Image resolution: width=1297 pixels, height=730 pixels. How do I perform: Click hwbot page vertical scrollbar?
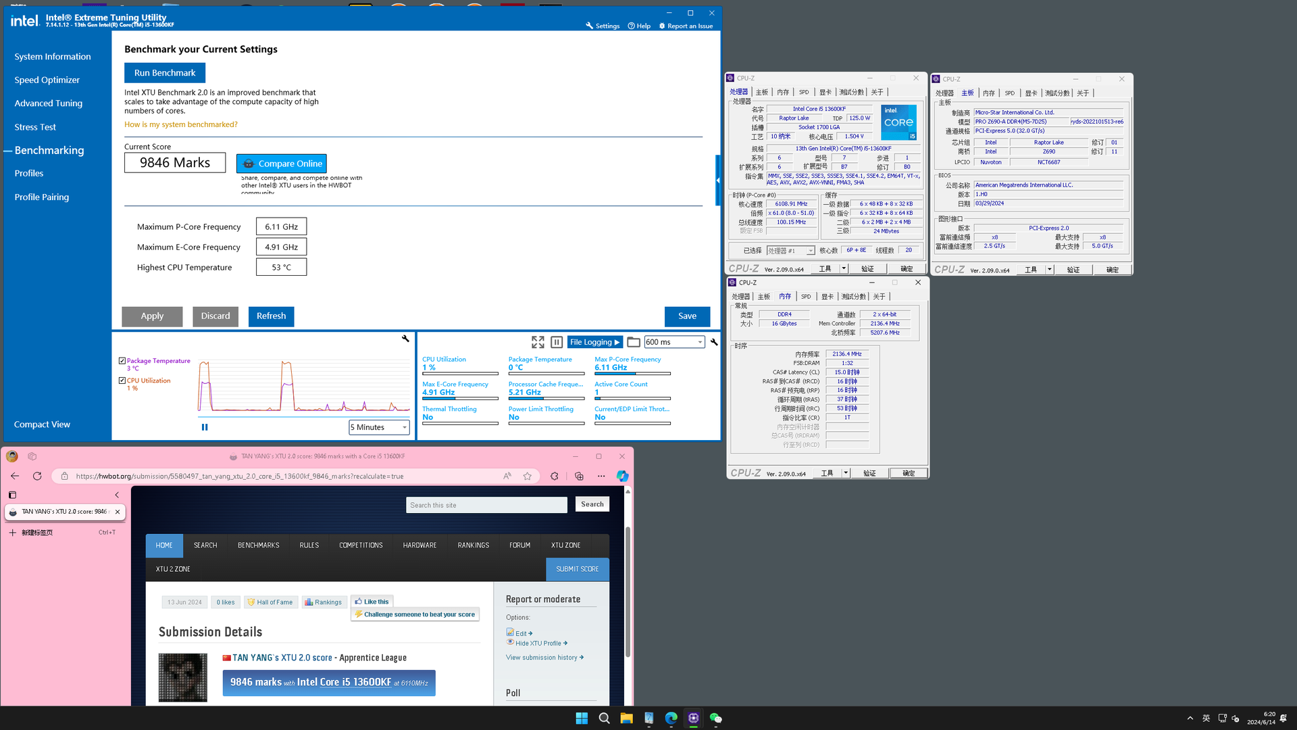pos(628,591)
